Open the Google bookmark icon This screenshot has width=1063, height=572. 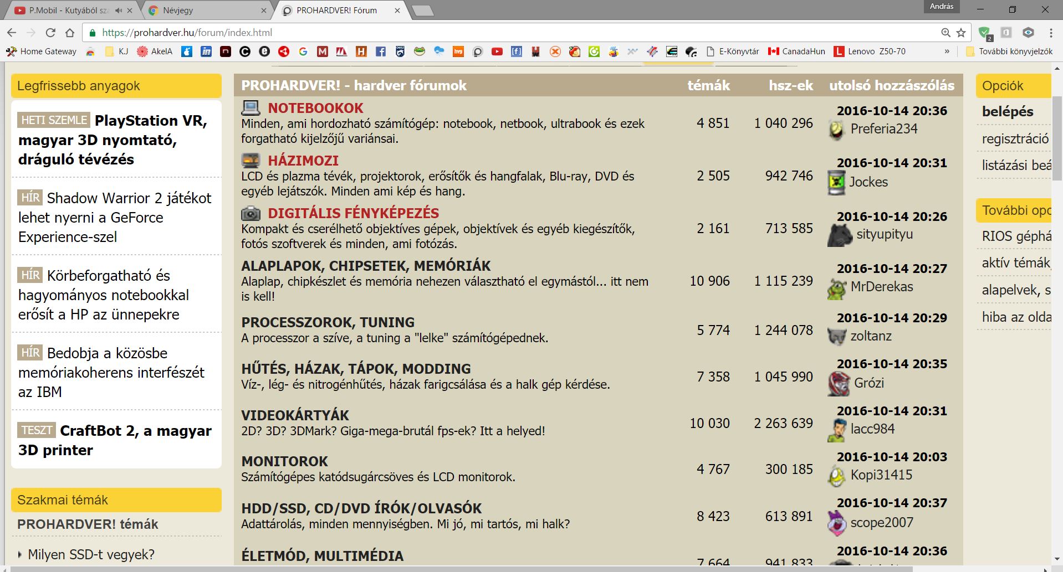303,51
